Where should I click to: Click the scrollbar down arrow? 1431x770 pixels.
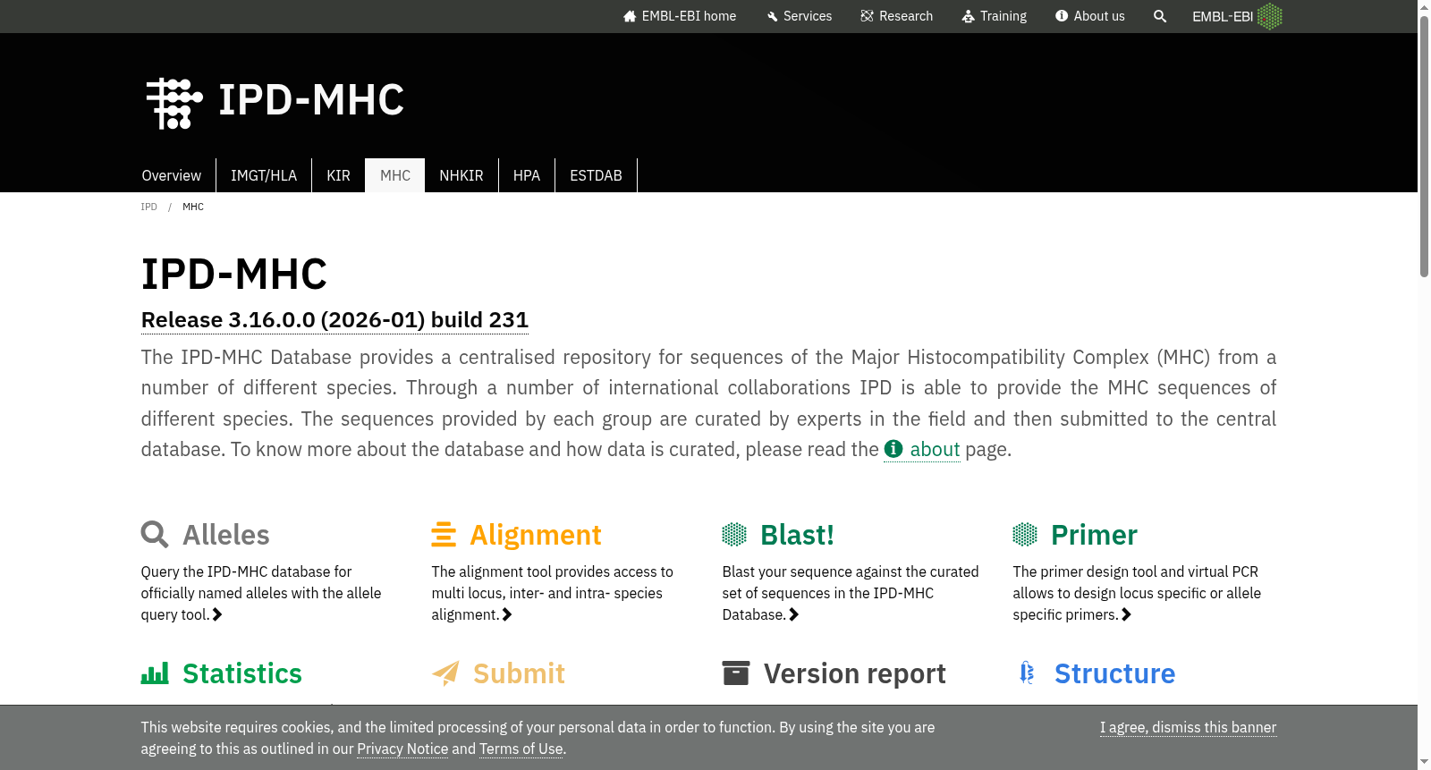1424,762
